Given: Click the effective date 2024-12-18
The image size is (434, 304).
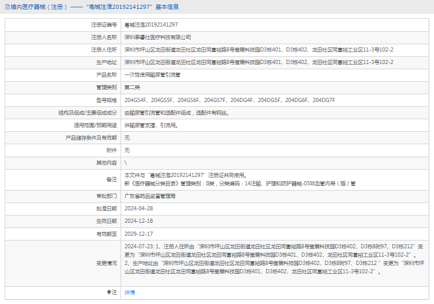Looking at the screenshot, I should click(x=139, y=221).
